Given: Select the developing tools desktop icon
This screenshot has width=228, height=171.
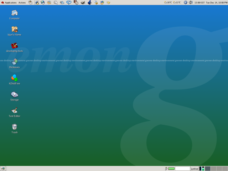Looking at the screenshot, I should point(14,47).
